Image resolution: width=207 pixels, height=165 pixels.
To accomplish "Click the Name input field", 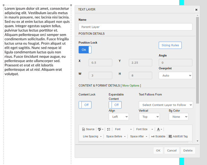I will pos(135,27).
